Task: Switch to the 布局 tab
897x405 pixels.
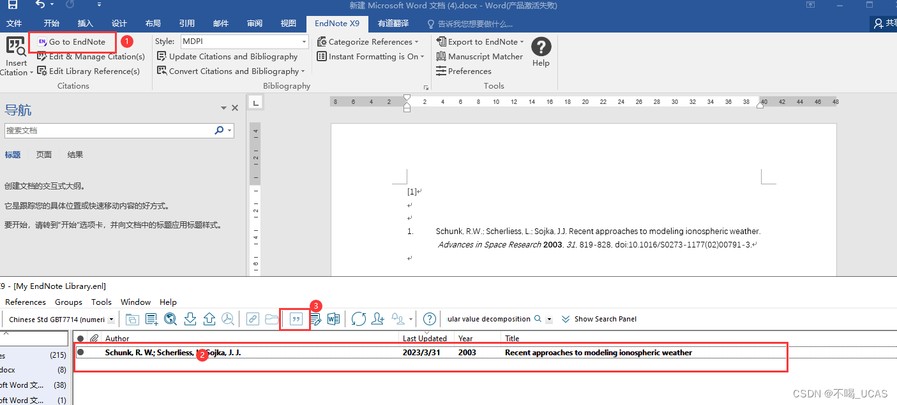Action: click(153, 24)
